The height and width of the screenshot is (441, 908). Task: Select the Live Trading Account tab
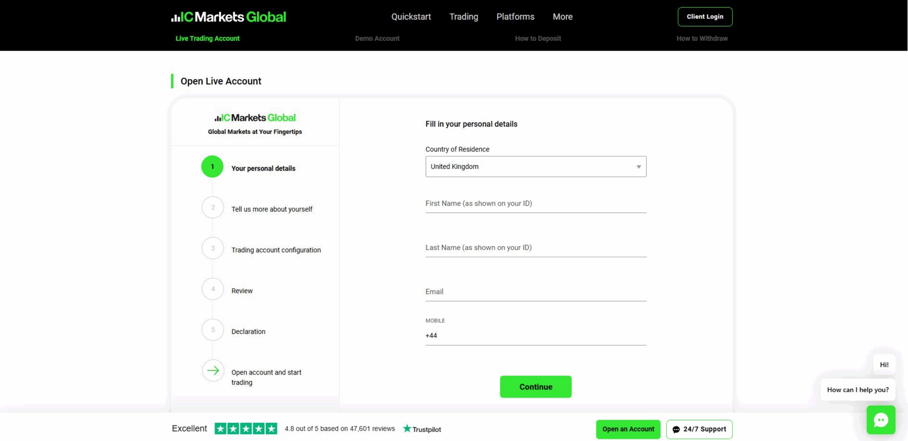click(208, 39)
